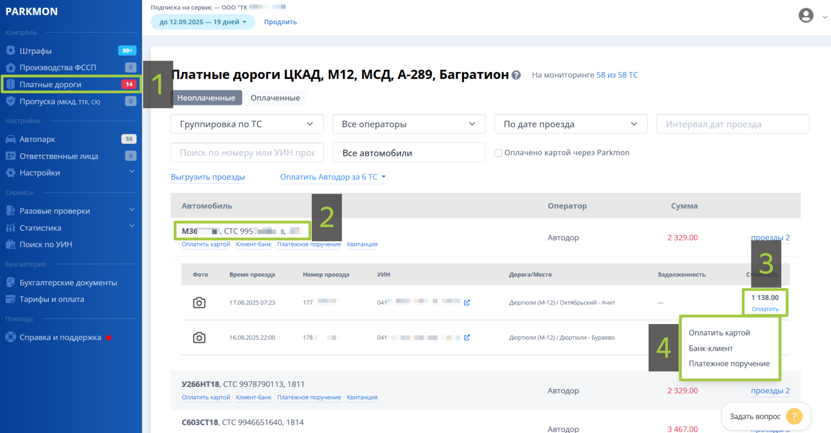Click the Бухгалтерские документы icon
Screen dimensions: 831x433
pos(11,282)
